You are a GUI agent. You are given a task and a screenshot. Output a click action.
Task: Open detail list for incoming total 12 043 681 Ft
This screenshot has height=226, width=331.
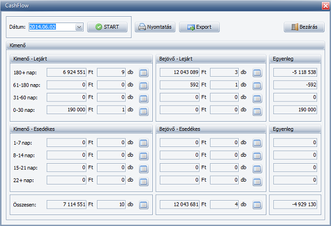tap(257, 205)
